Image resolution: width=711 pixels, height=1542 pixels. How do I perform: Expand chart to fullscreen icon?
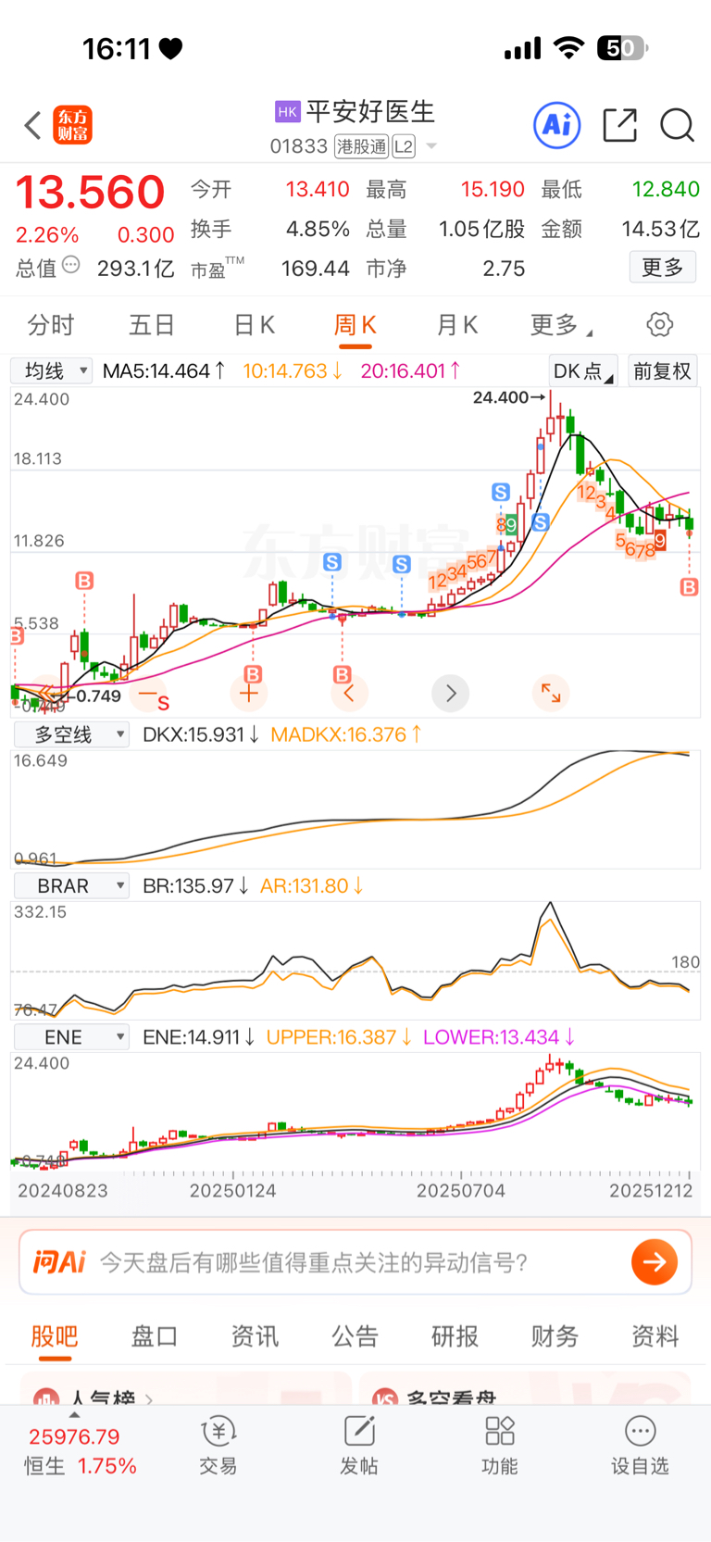(551, 693)
